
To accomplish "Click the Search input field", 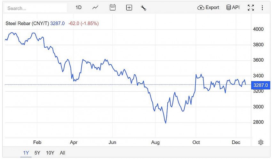I will 36,8.
